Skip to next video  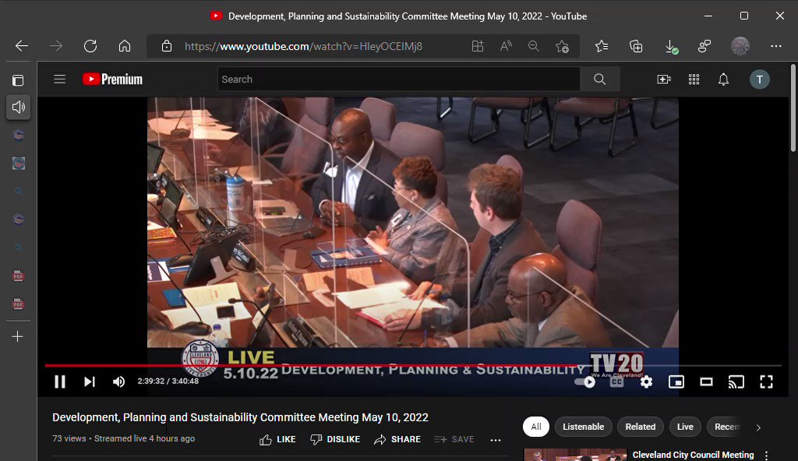(90, 382)
